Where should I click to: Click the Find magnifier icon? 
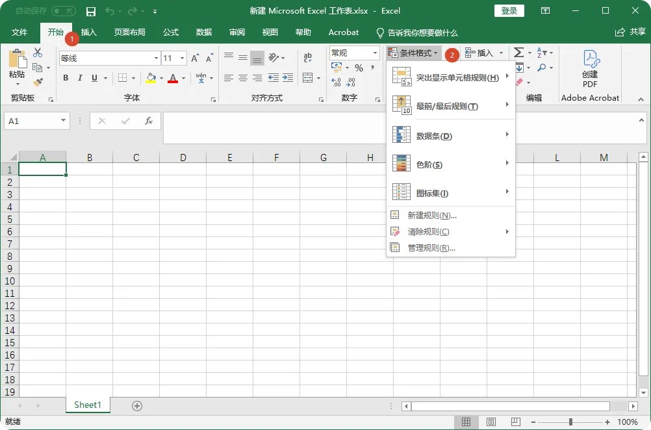tap(541, 68)
